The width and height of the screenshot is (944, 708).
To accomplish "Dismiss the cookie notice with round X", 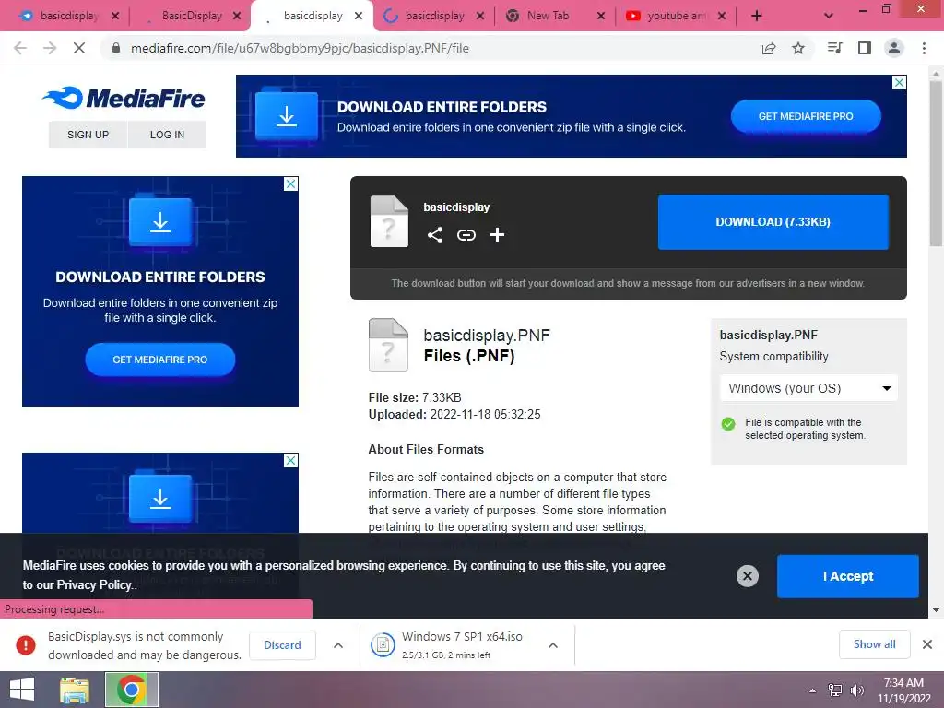I will click(x=747, y=576).
